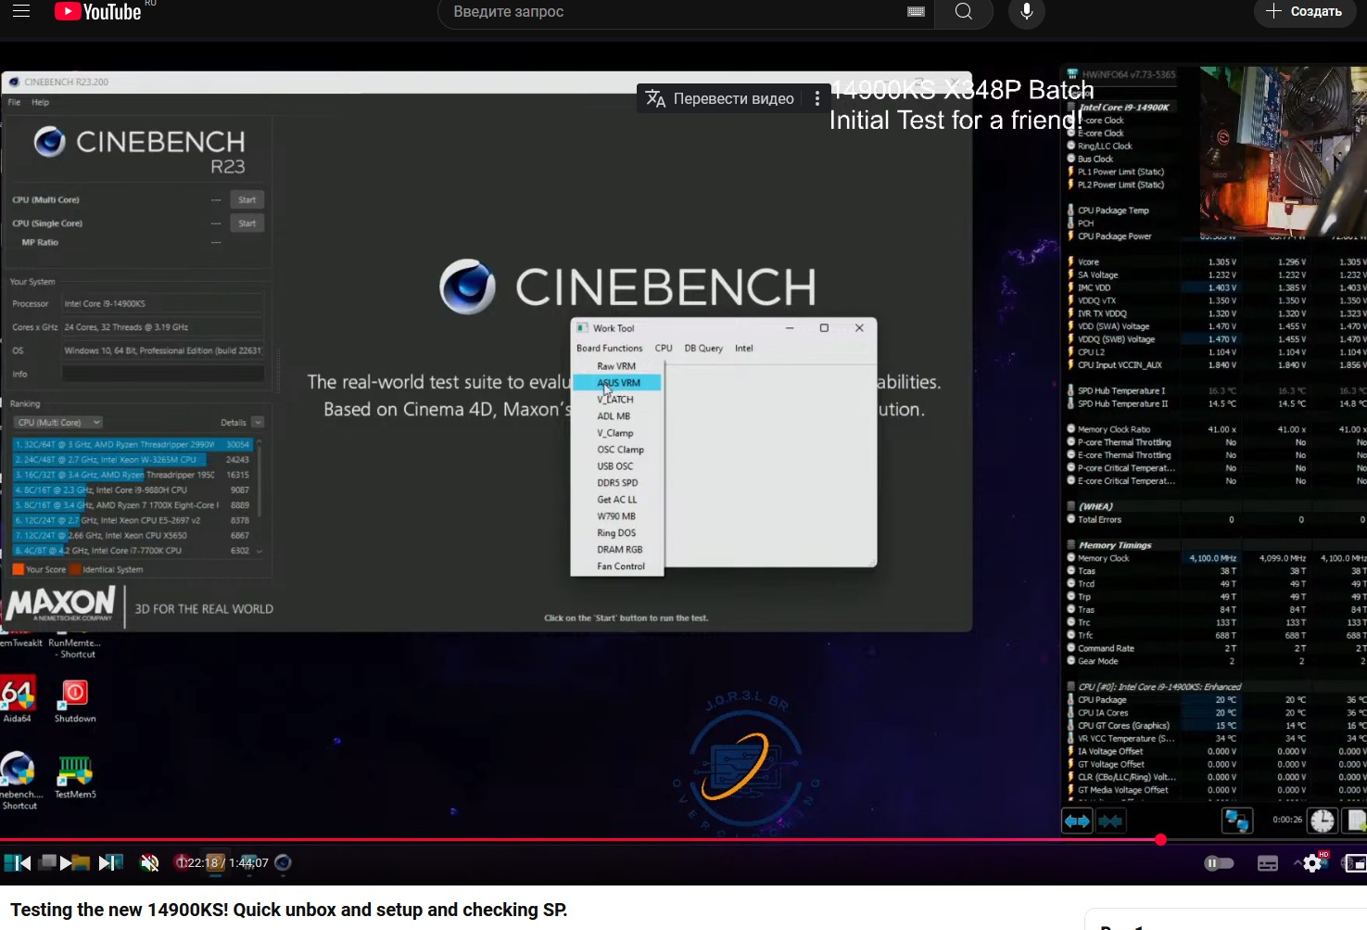
Task: Choose W790 MB menu entry
Action: [x=617, y=516]
